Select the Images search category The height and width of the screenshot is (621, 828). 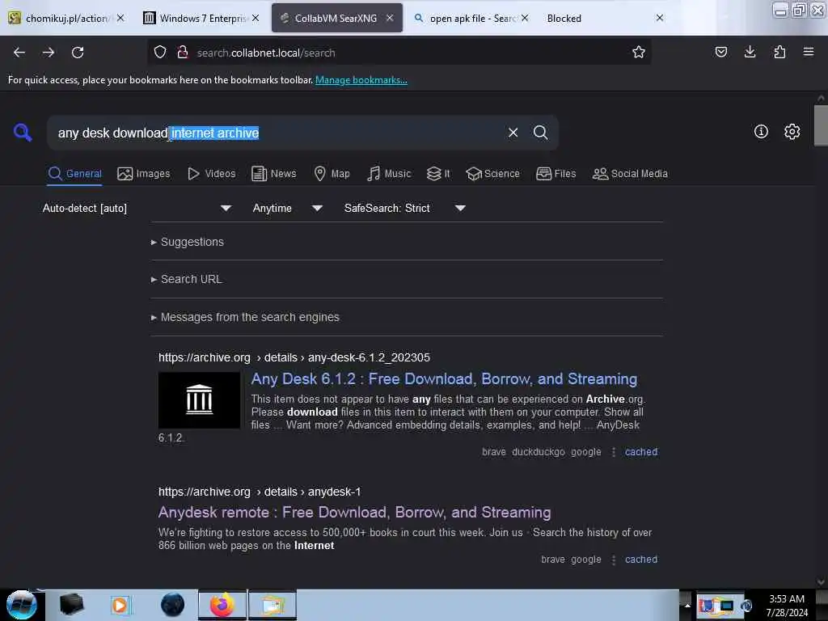click(144, 173)
